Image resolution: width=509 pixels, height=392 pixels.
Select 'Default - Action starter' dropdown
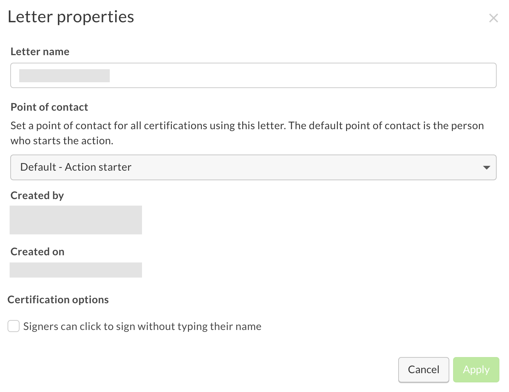[253, 167]
